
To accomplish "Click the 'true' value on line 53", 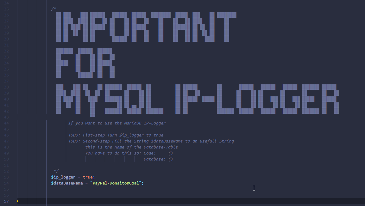I will [x=88, y=177].
